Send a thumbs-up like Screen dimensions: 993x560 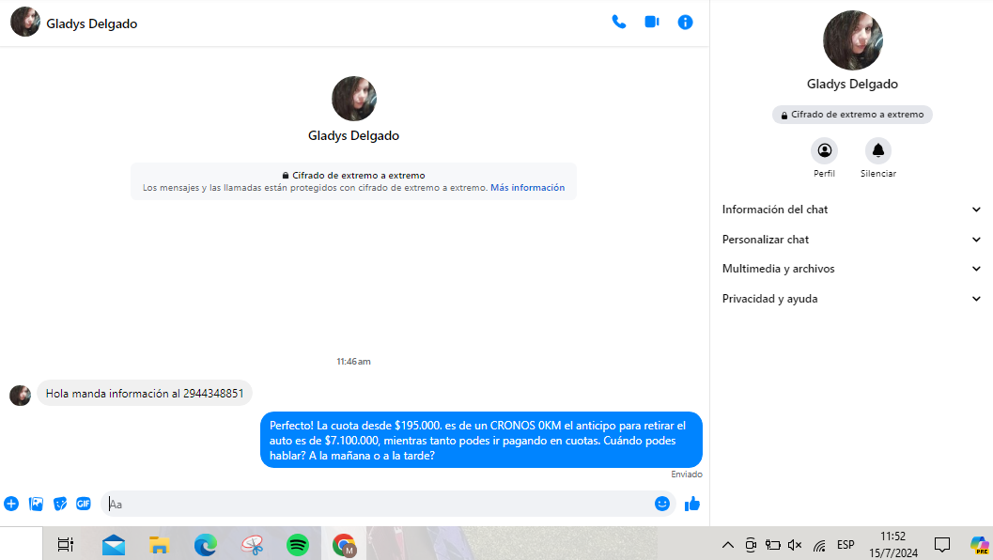[692, 504]
